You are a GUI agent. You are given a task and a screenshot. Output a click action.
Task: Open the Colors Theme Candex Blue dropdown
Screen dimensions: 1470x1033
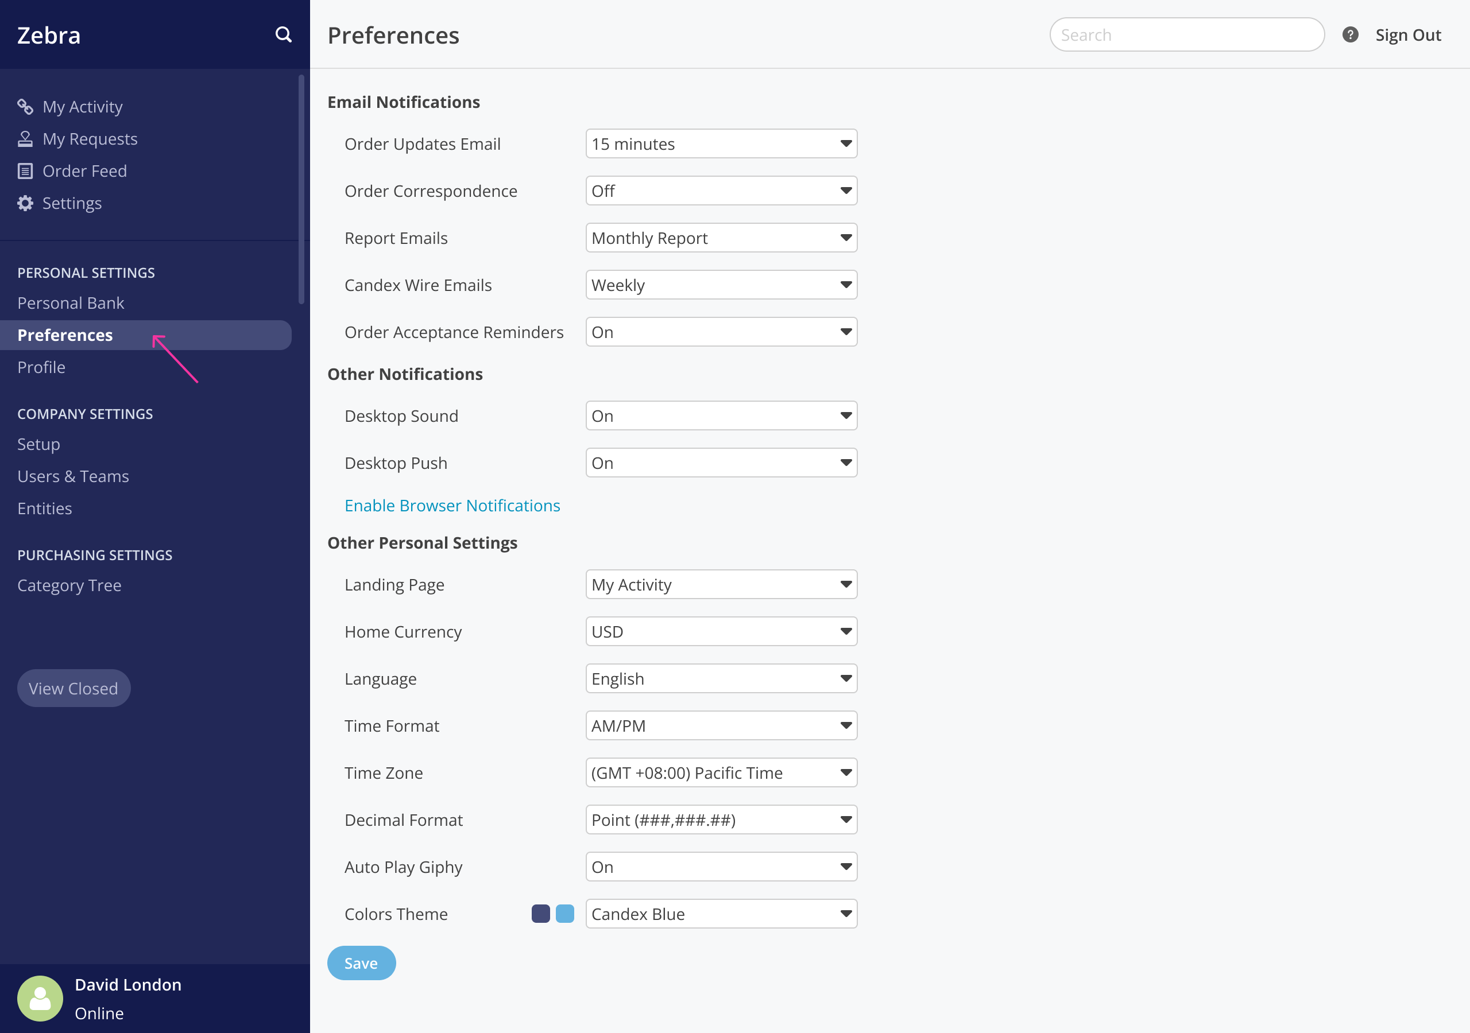click(721, 913)
